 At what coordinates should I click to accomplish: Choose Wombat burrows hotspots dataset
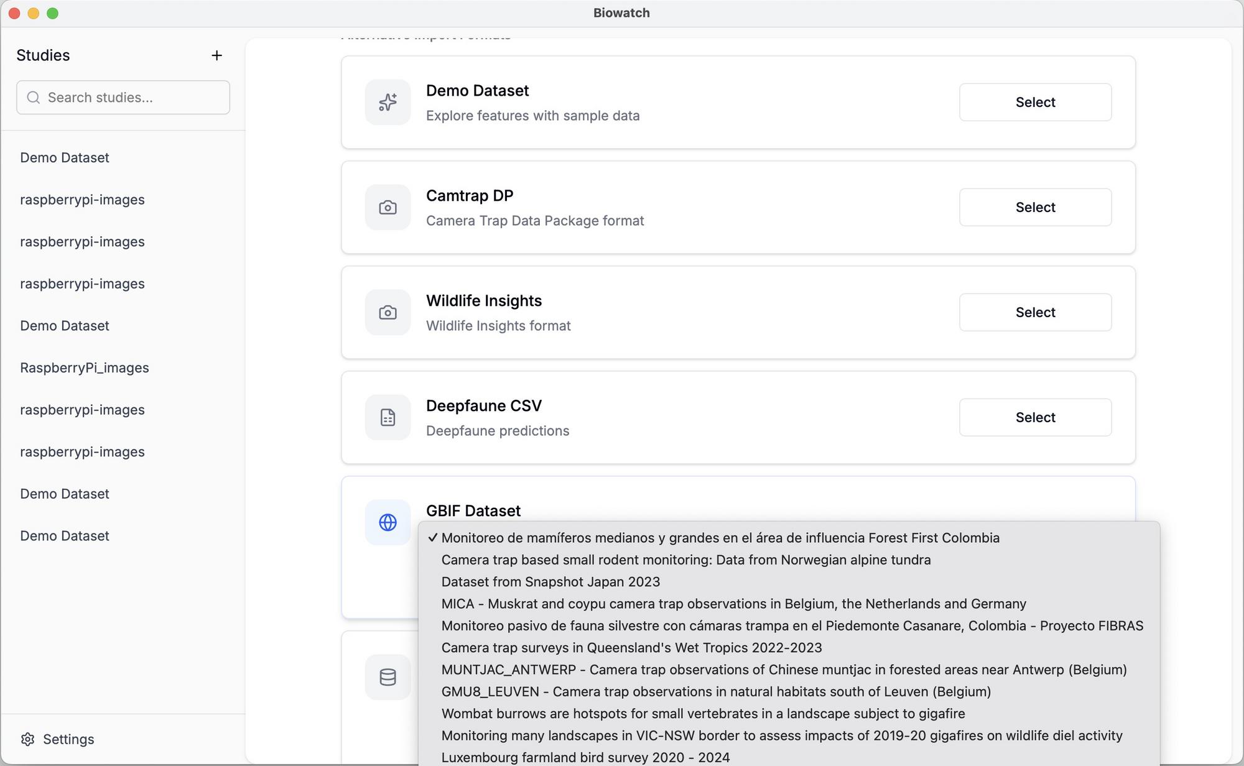(789, 714)
